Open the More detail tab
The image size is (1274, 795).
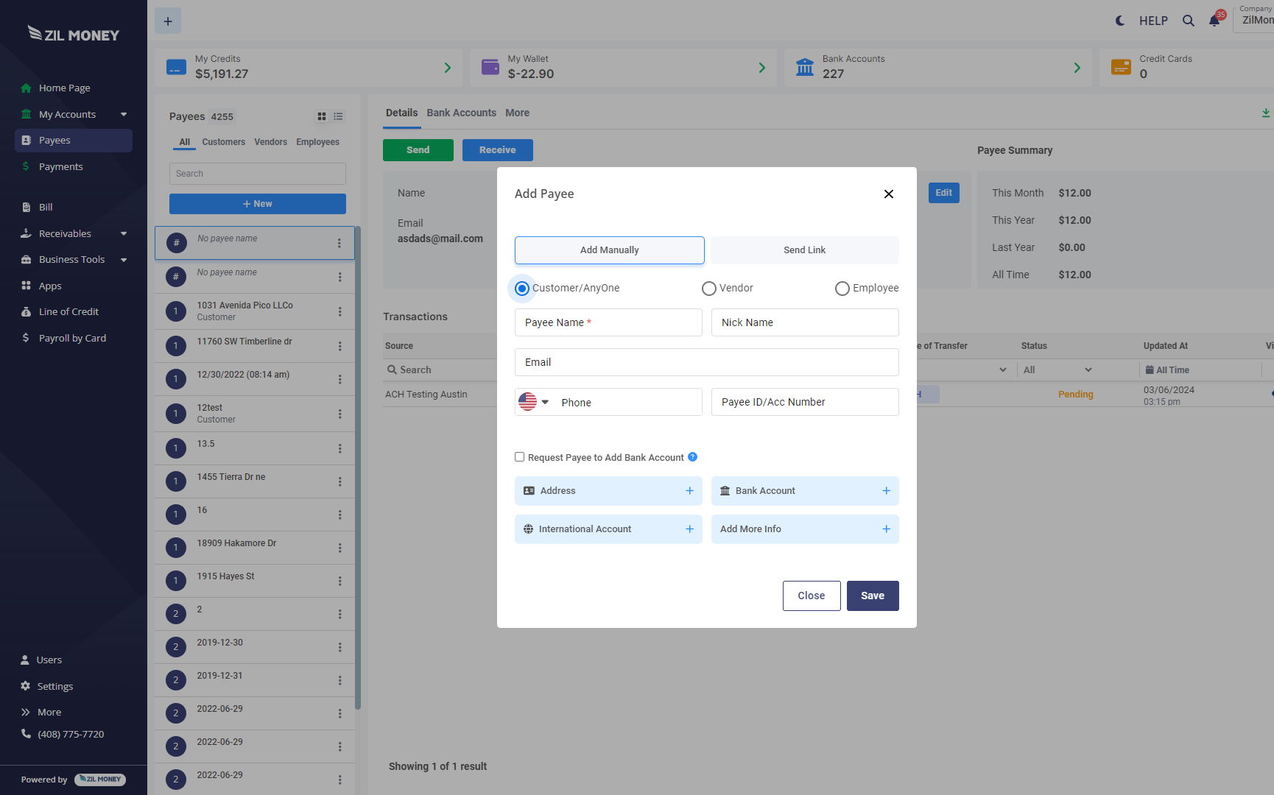pos(517,113)
